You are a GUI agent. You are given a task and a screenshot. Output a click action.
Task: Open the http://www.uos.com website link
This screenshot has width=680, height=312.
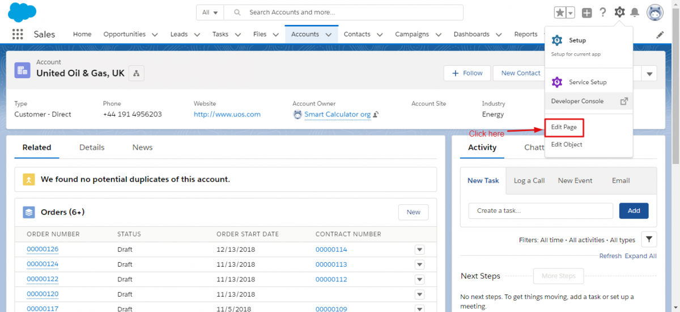[x=227, y=114]
